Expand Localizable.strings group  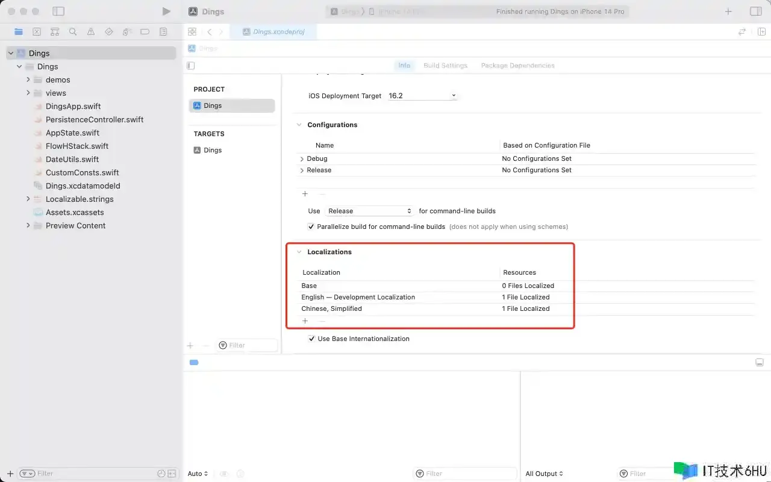[x=28, y=199]
